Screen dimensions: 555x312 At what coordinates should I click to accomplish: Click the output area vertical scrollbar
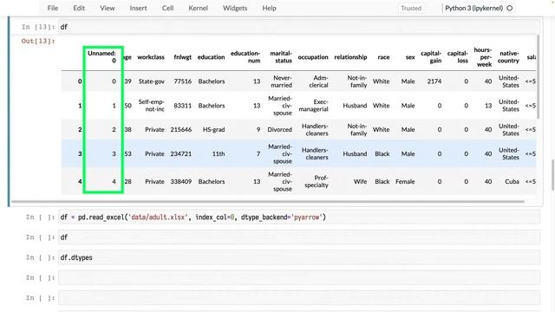539,77
